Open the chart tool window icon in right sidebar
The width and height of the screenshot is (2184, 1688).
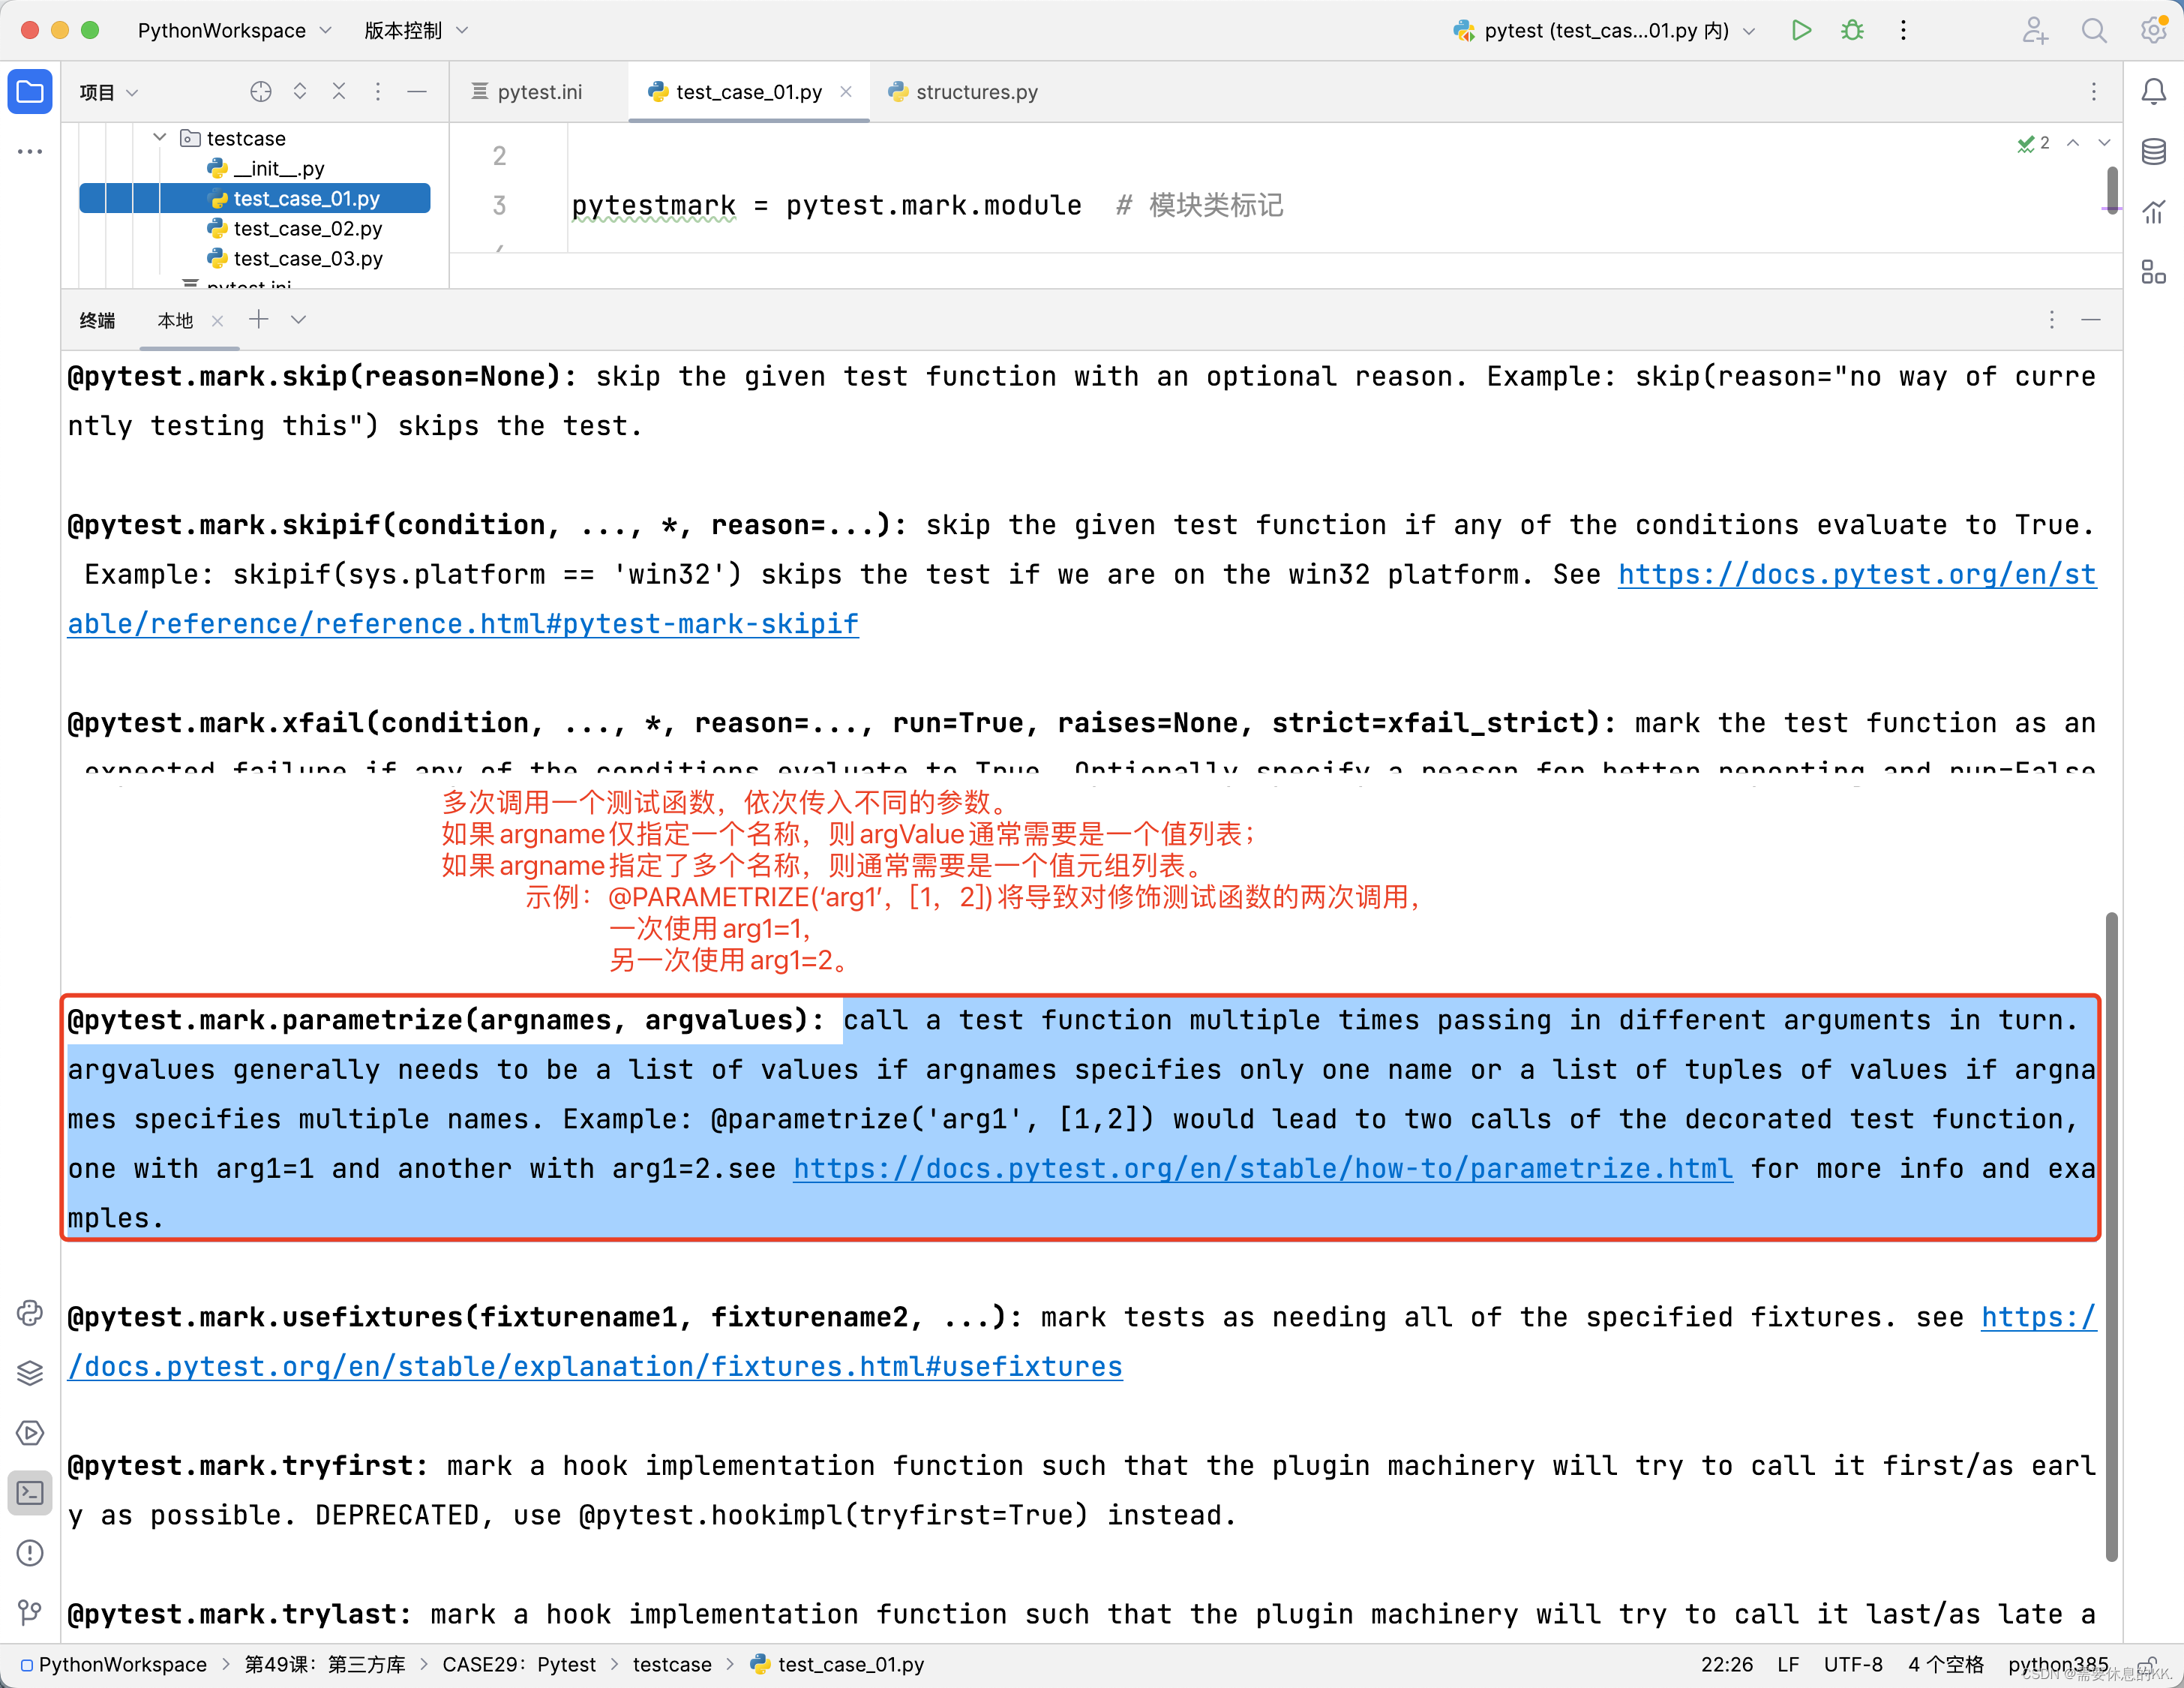point(2153,212)
